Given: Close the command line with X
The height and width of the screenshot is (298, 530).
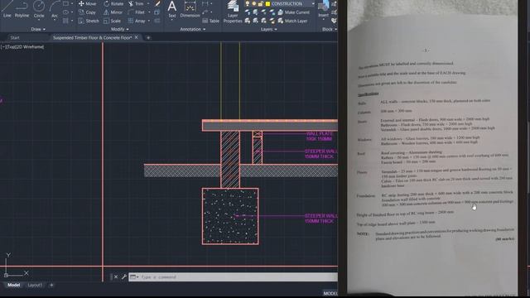Looking at the screenshot, I should pyautogui.click(x=116, y=277).
